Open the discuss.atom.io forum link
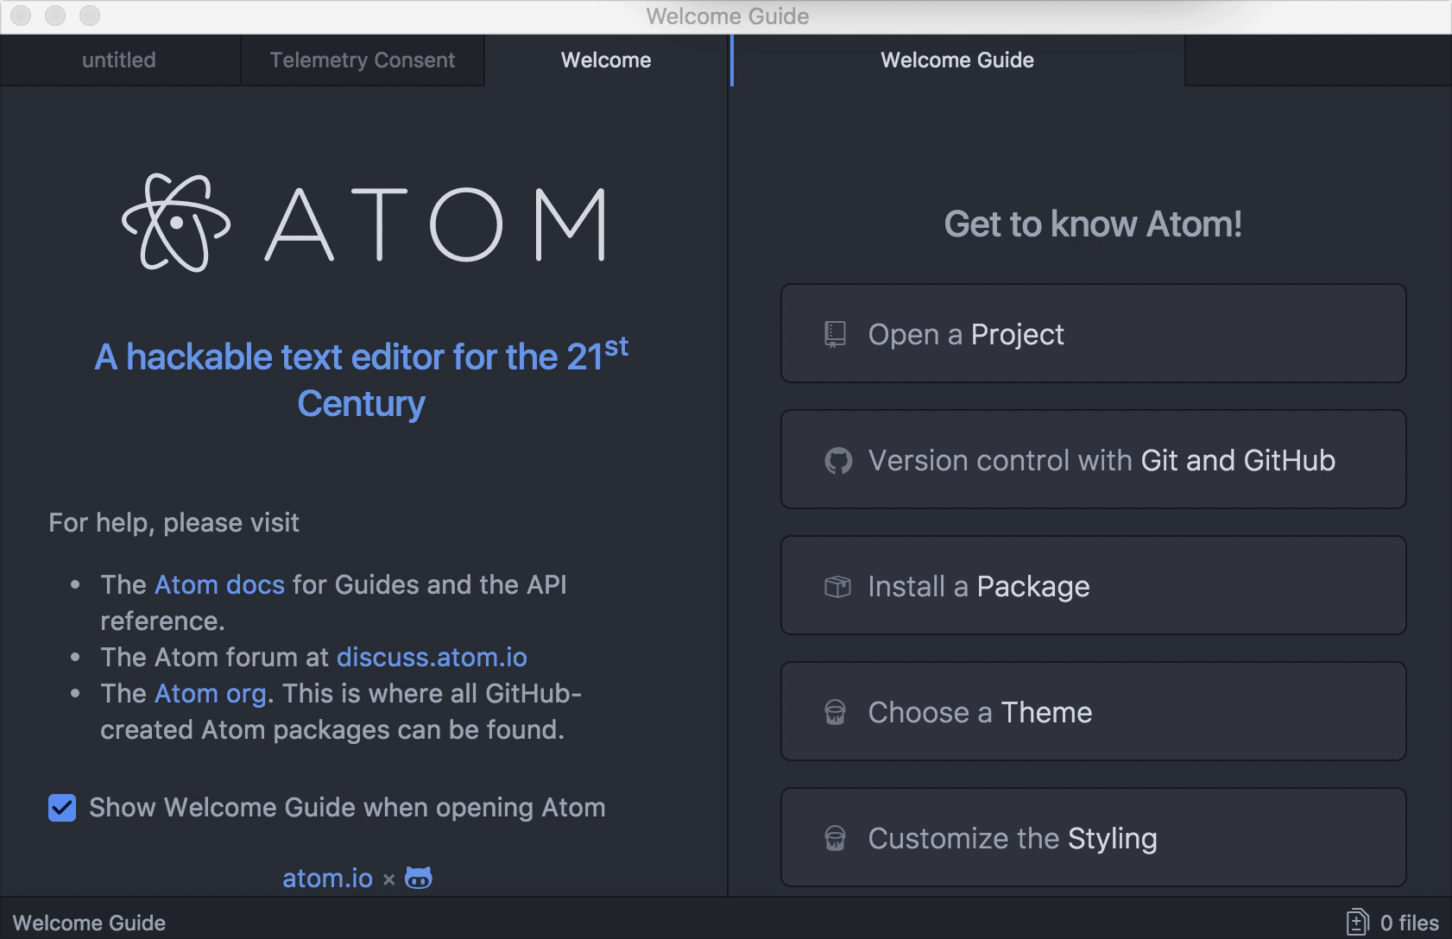This screenshot has height=939, width=1452. pyautogui.click(x=432, y=658)
